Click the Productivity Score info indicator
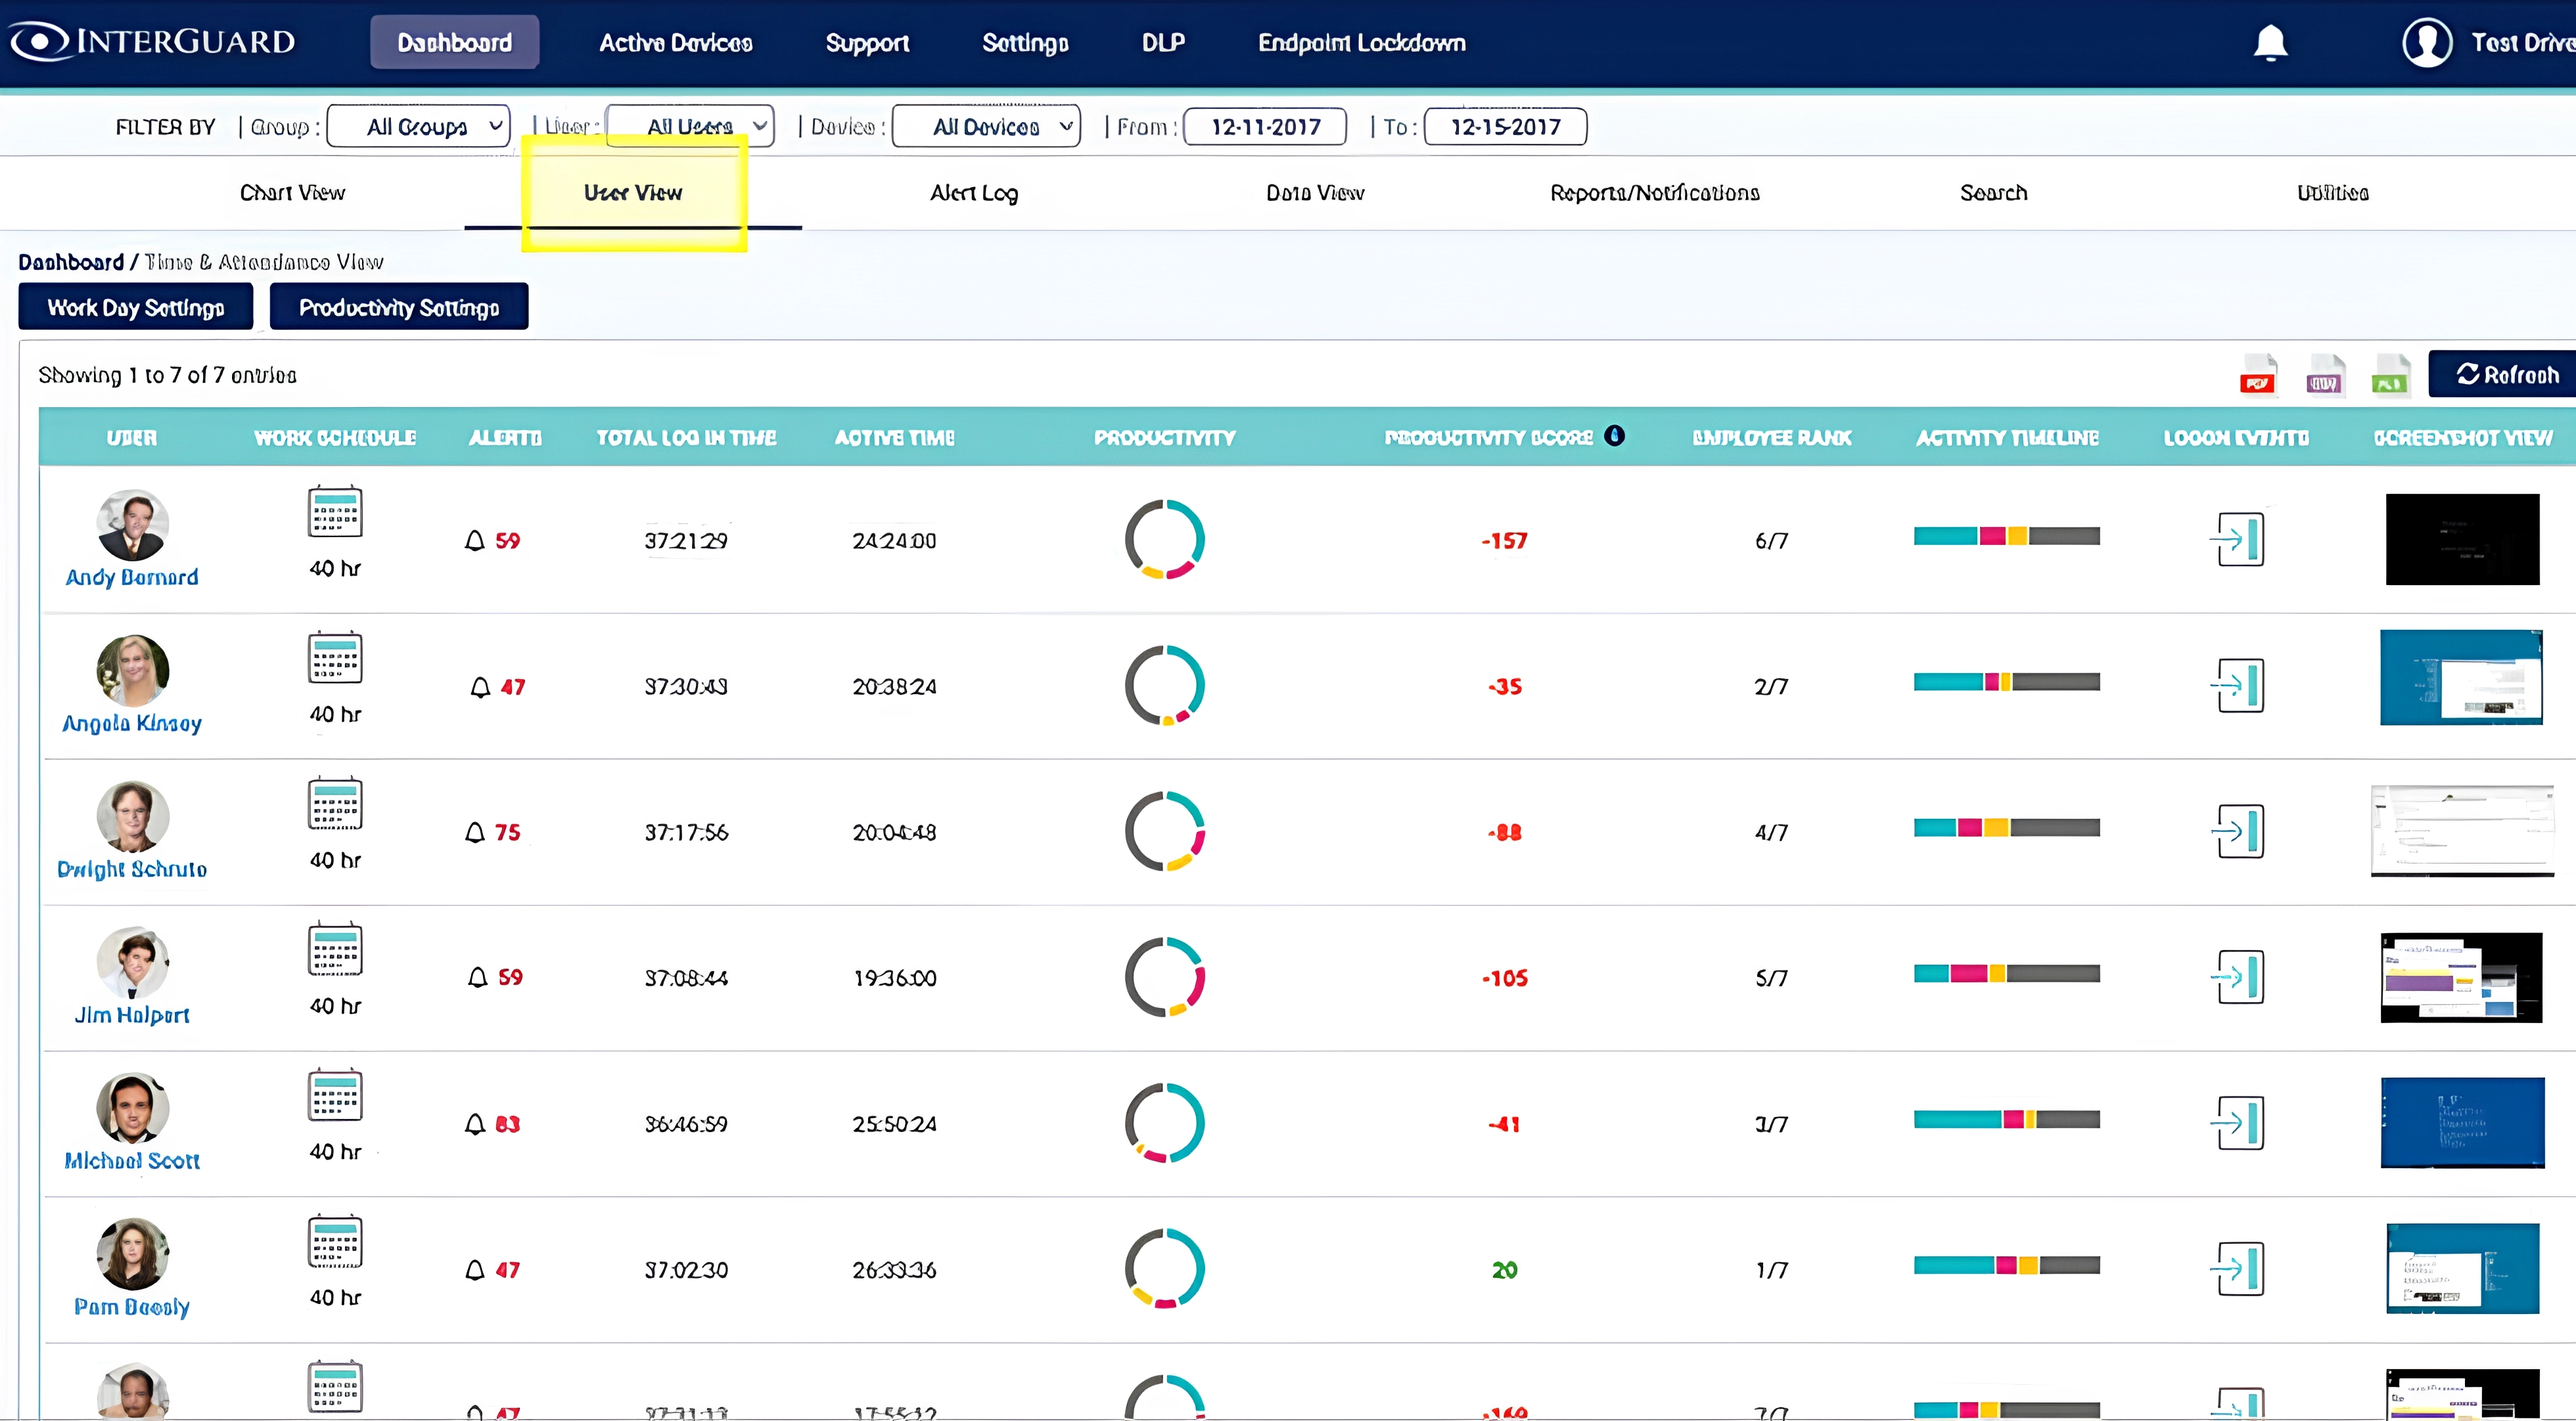The height and width of the screenshot is (1421, 2576). coord(1616,435)
